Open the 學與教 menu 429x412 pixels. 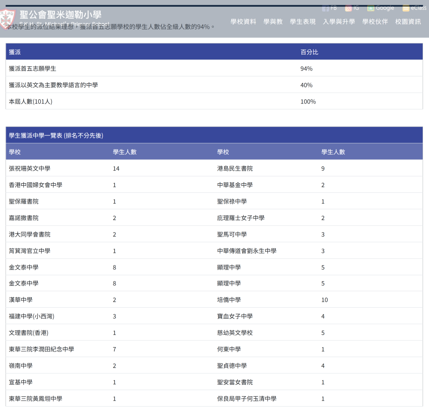click(273, 22)
